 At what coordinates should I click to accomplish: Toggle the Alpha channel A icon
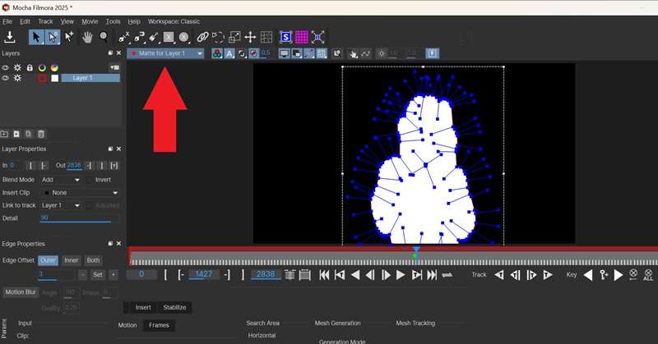pos(229,53)
